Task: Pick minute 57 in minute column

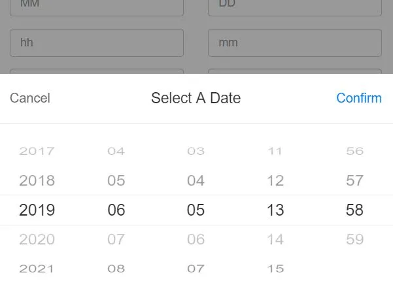Action: 354,180
